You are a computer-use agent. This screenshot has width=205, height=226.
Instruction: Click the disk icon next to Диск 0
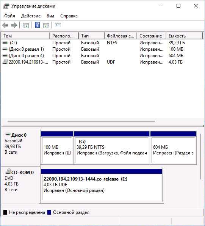click(8, 134)
